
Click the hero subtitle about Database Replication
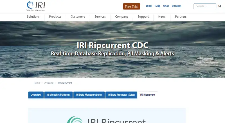(x=112, y=54)
